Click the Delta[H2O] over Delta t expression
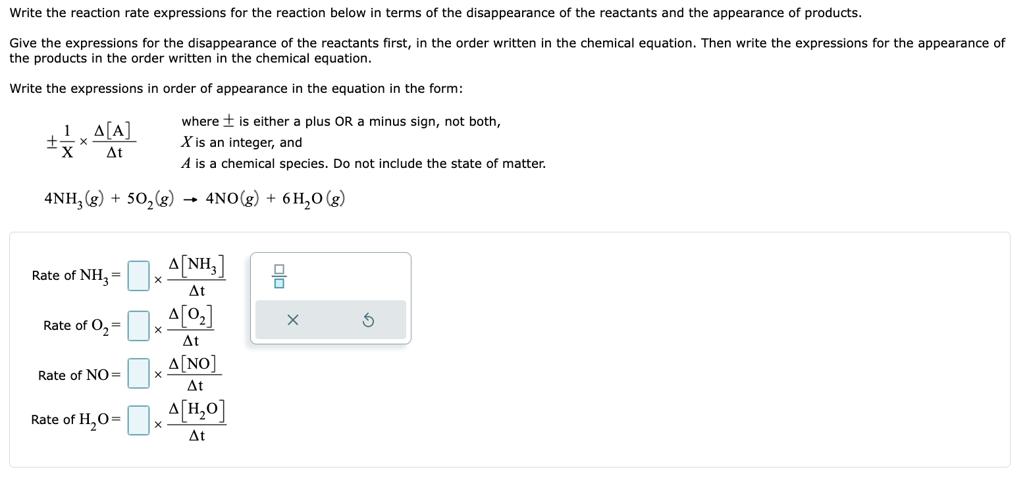The width and height of the screenshot is (1031, 482). [x=199, y=420]
